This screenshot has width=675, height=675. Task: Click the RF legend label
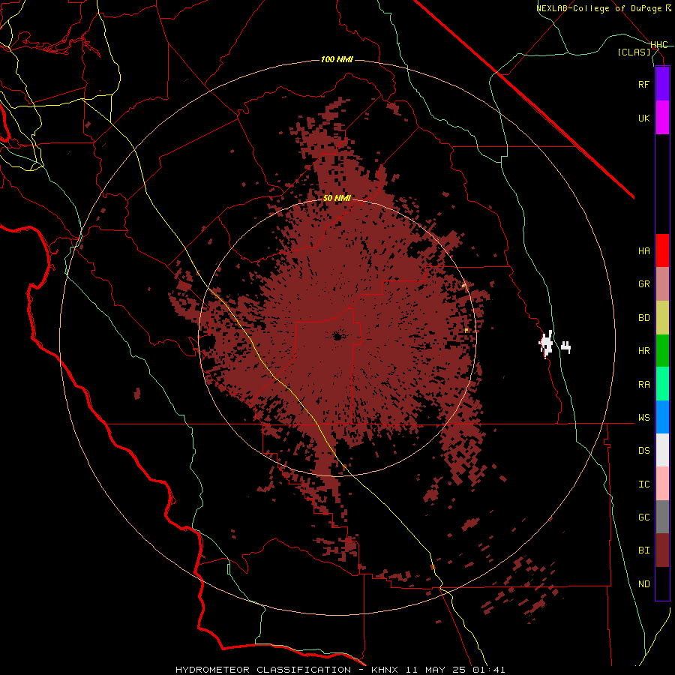point(643,84)
